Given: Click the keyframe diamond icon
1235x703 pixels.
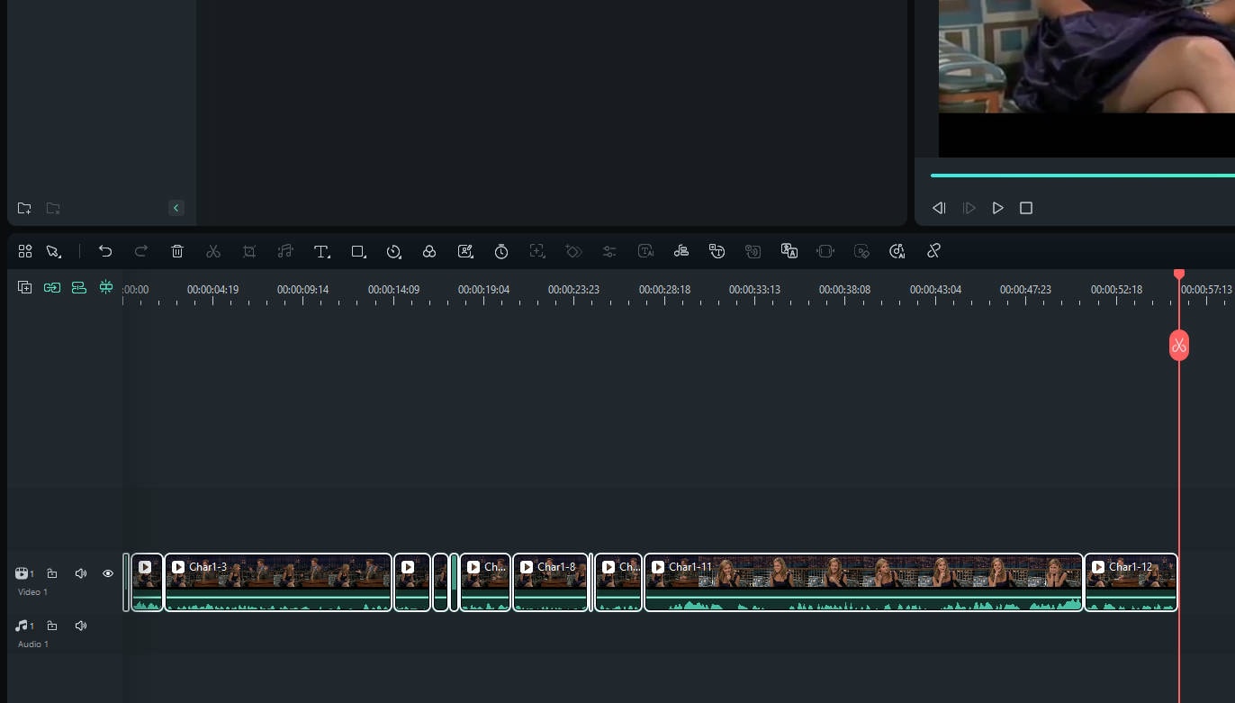Looking at the screenshot, I should [573, 251].
